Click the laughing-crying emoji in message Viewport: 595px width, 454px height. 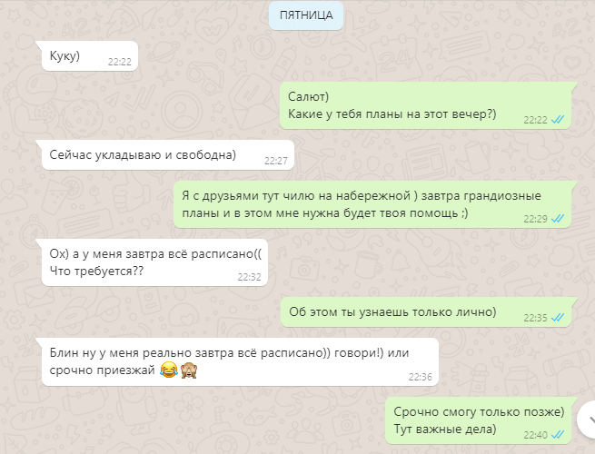(x=169, y=370)
